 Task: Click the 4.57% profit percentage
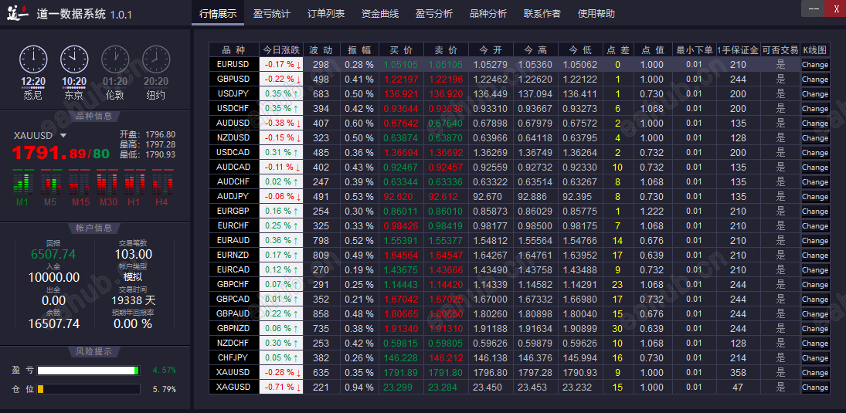(164, 371)
